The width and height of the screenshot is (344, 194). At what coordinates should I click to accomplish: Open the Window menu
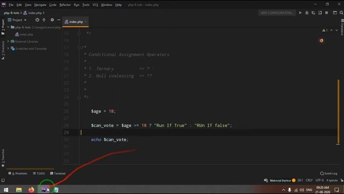click(x=106, y=5)
